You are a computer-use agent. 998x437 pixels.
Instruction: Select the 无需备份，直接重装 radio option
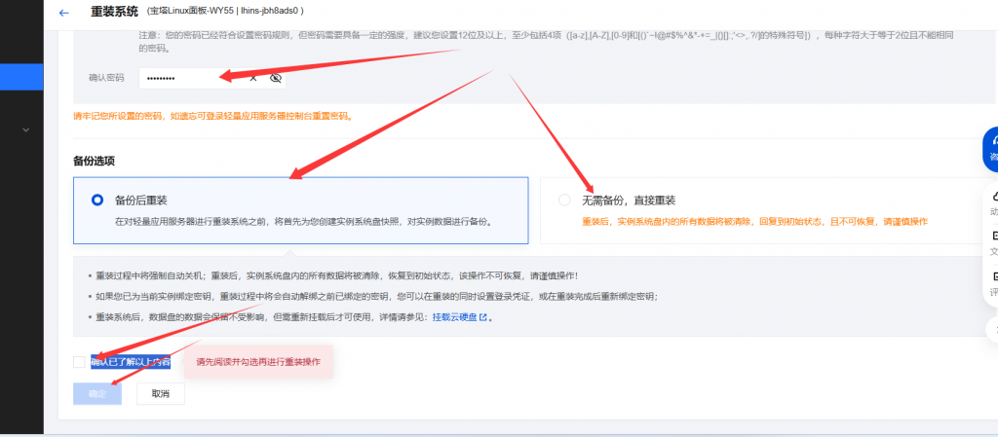tap(564, 200)
